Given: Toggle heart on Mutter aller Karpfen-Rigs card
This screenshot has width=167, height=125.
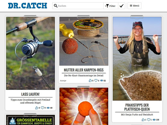Looking at the screenshot, I should point(96,80).
